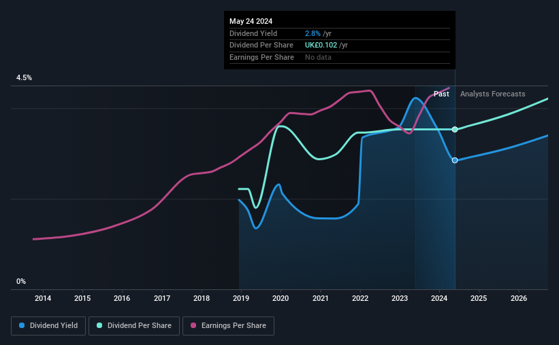
Task: Click the May 24 2024 tooltip date
Action: (251, 21)
